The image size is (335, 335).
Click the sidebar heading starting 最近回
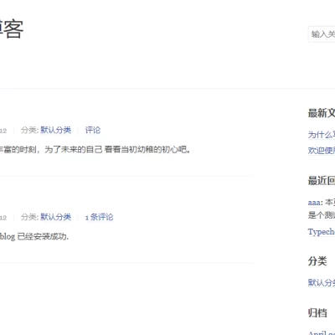(x=322, y=181)
